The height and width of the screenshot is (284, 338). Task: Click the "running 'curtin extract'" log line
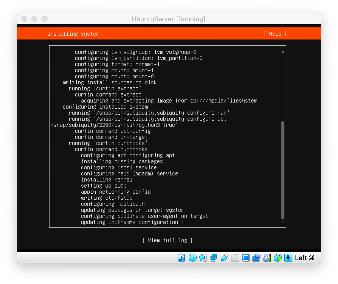coord(105,89)
